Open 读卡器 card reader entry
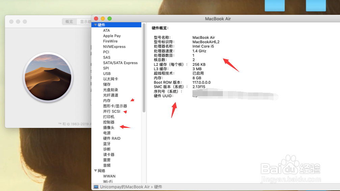This screenshot has width=340, height=191. [x=109, y=155]
